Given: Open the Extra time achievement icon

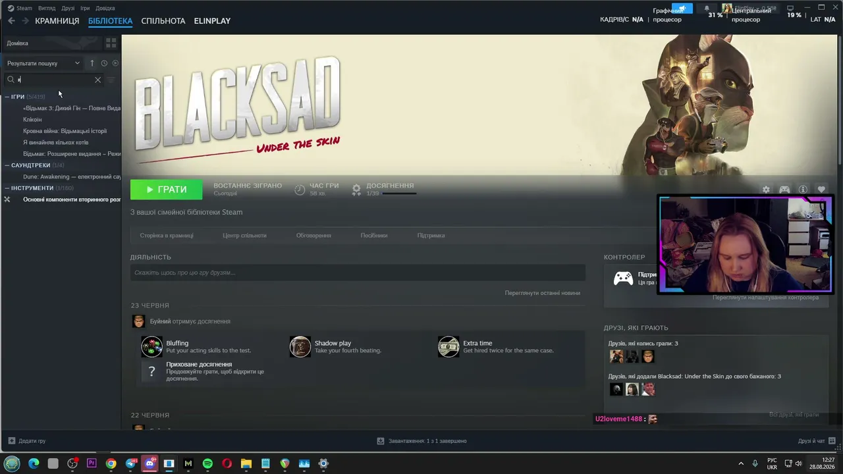Looking at the screenshot, I should [x=449, y=346].
